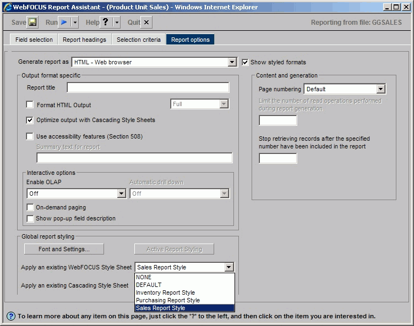Viewport: 414px width, 326px height.
Task: Choose Sales Report Style from the list
Action: [x=184, y=308]
